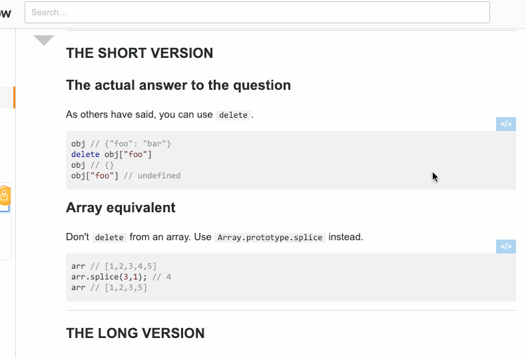Click the downvote arrow beside the answer

pyautogui.click(x=44, y=39)
